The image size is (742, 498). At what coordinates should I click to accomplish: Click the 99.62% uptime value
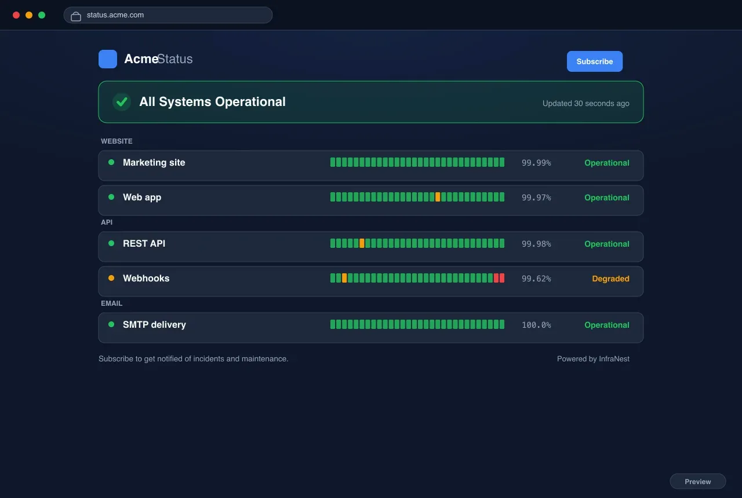(536, 279)
